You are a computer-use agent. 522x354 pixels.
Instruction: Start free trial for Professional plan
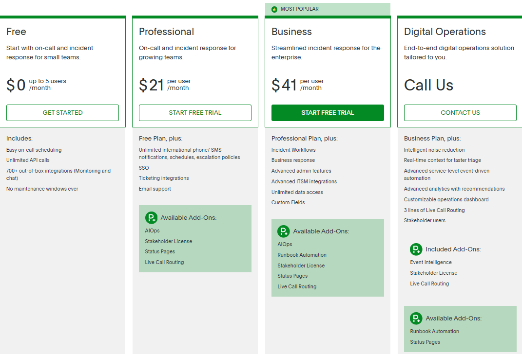coord(195,113)
